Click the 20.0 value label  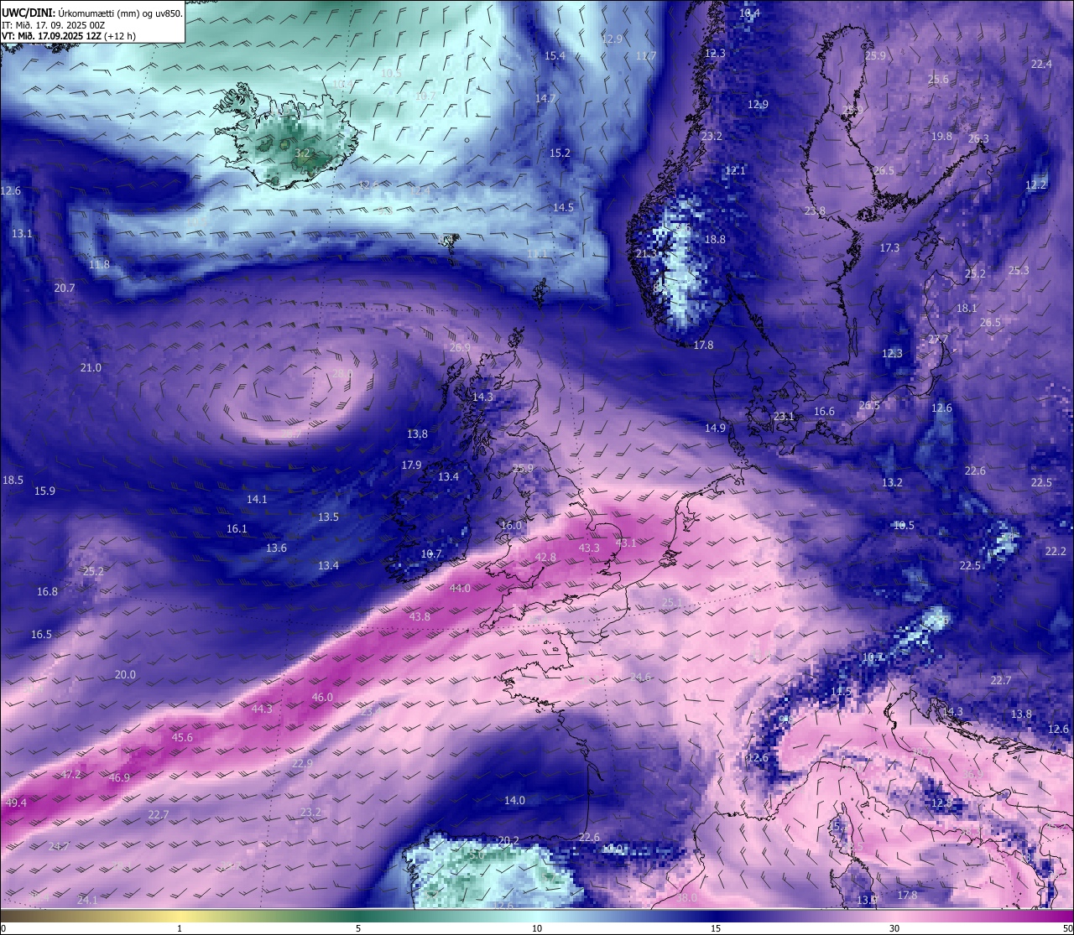pyautogui.click(x=125, y=674)
